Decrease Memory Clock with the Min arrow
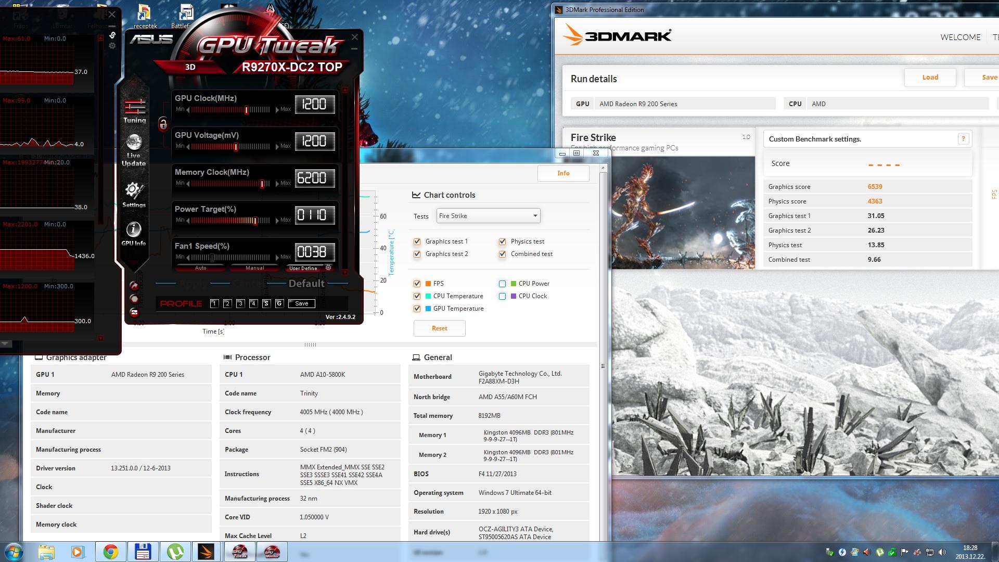 click(x=188, y=184)
